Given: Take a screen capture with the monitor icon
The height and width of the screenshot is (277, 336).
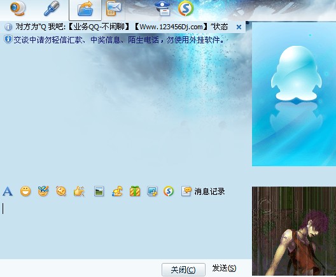Looking at the screenshot, I should pyautogui.click(x=152, y=191).
